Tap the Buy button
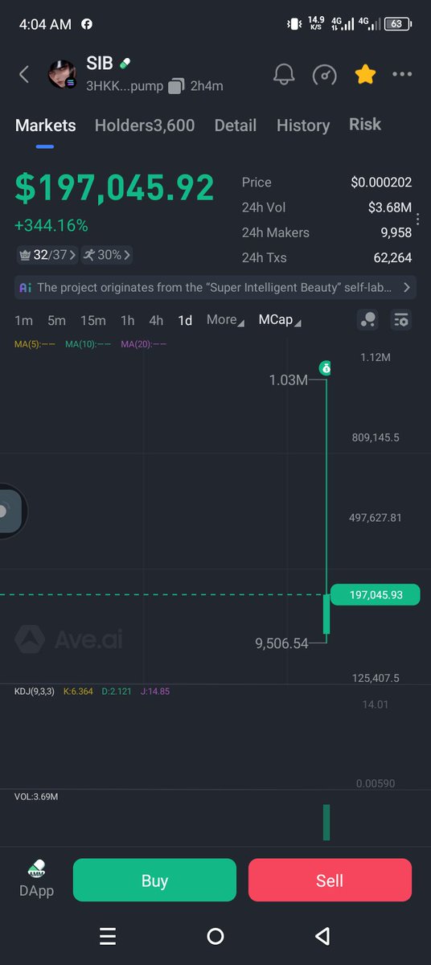This screenshot has width=431, height=965. (x=154, y=880)
